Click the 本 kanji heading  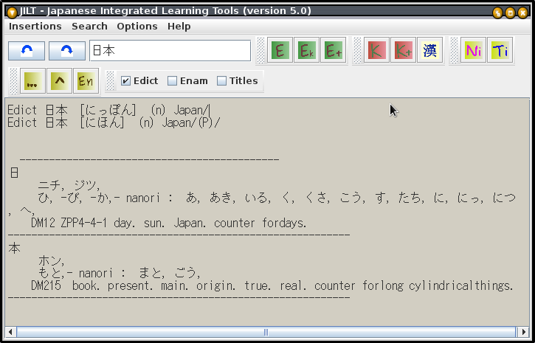[14, 249]
